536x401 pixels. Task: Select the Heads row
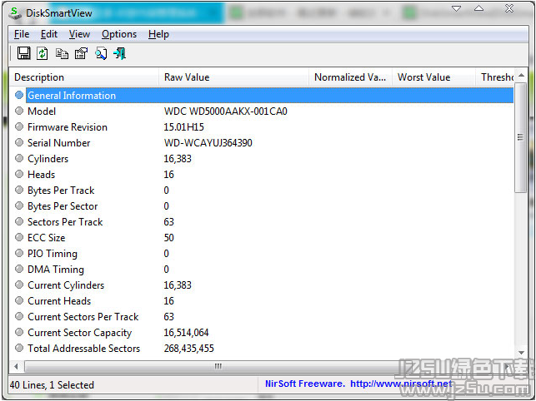point(263,175)
